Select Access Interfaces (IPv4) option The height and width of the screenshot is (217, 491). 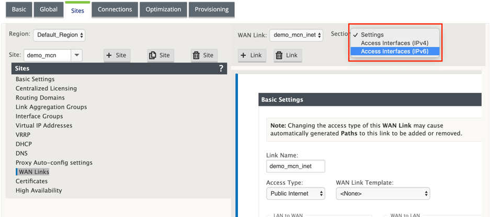(x=395, y=43)
